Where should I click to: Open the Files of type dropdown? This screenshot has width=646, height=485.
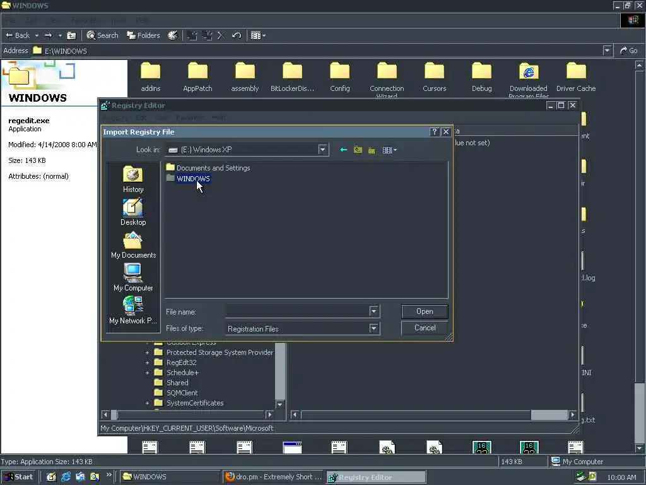pos(373,328)
